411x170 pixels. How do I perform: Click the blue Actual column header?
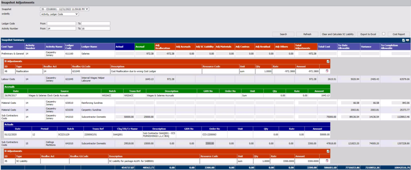[124, 47]
